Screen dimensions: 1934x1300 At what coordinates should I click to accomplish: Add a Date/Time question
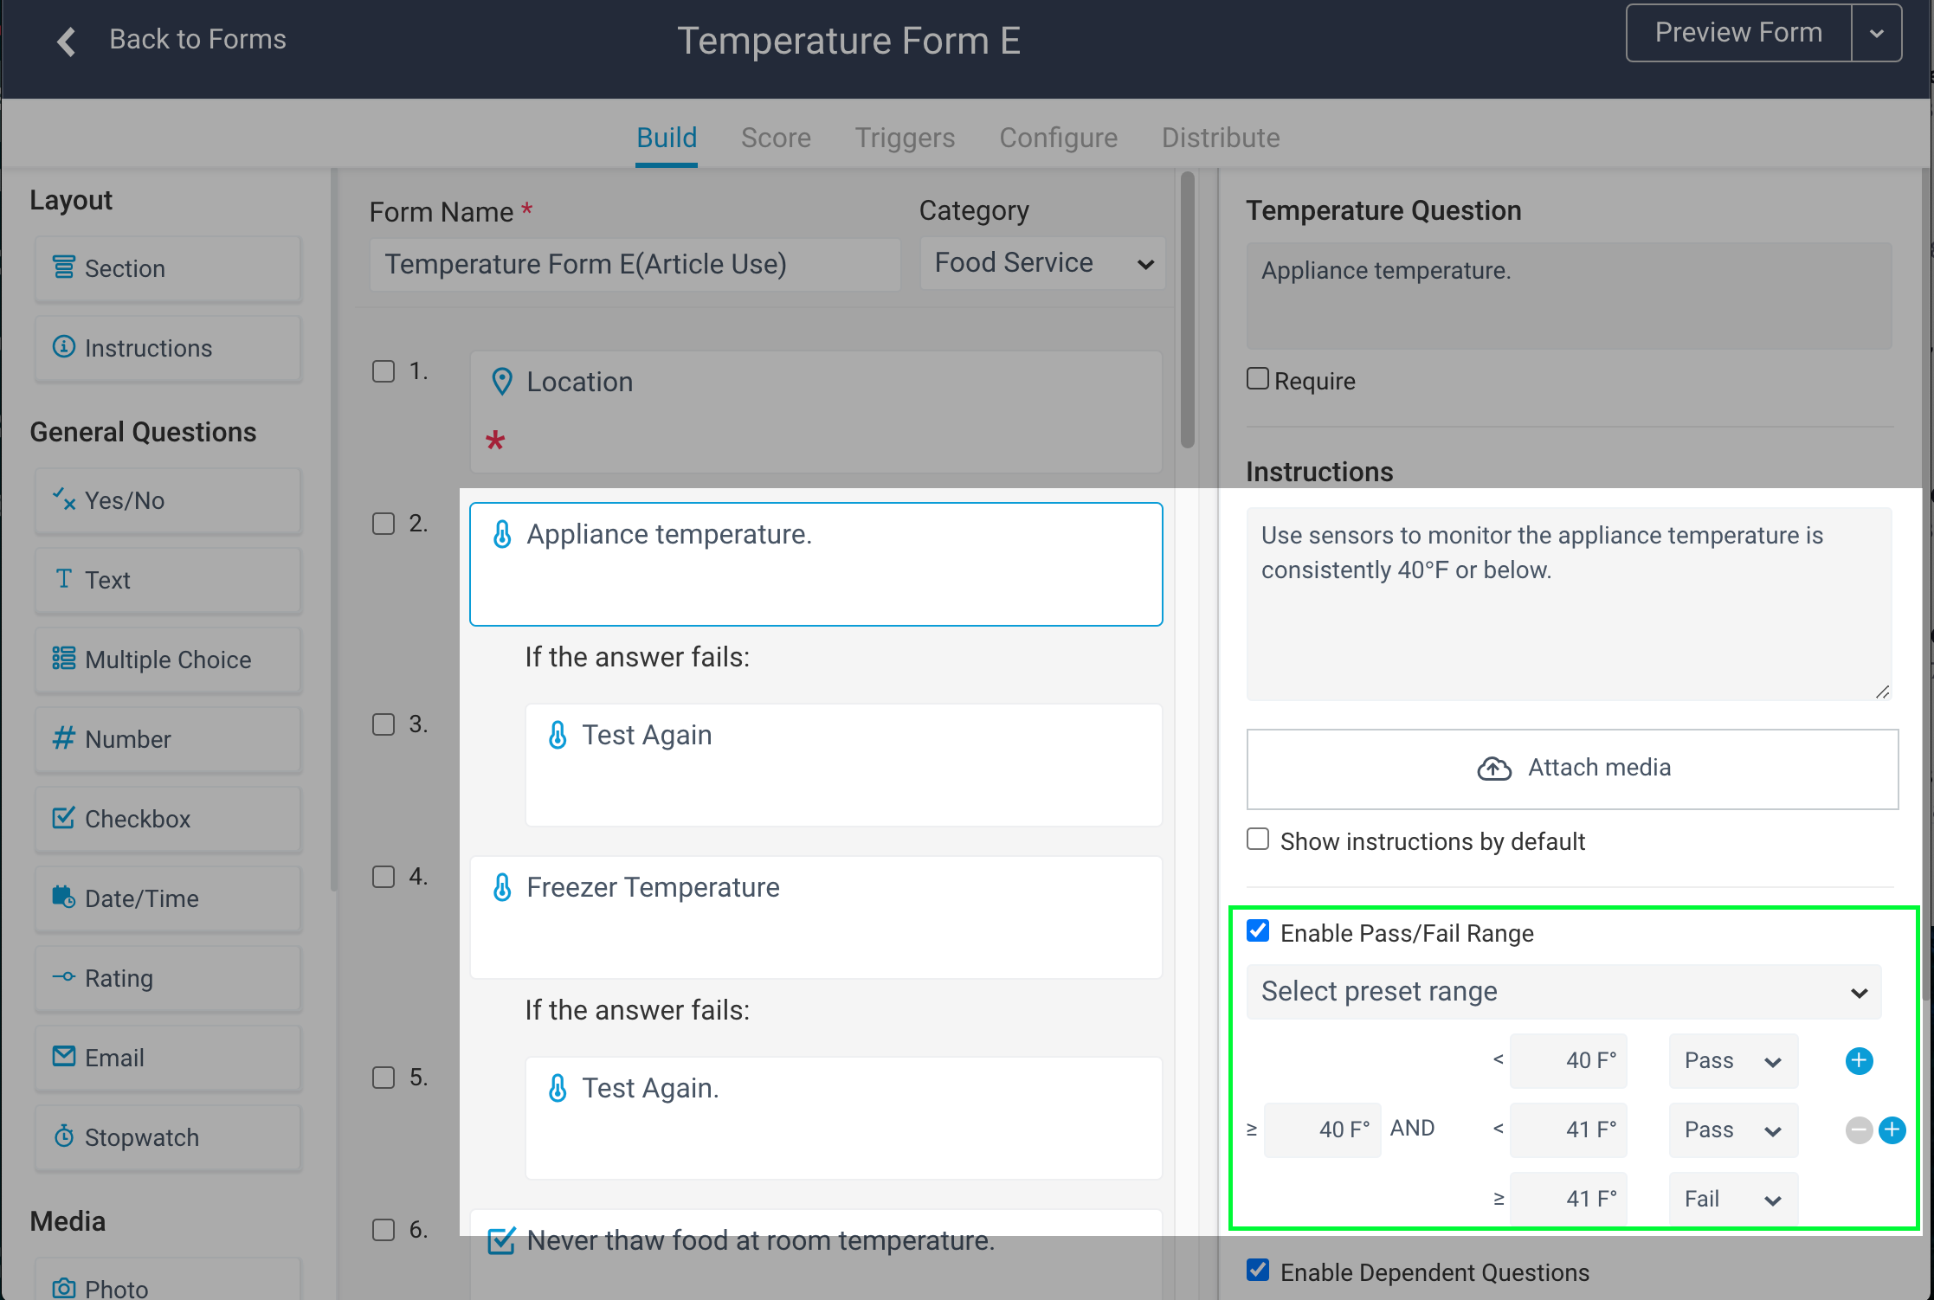(167, 898)
